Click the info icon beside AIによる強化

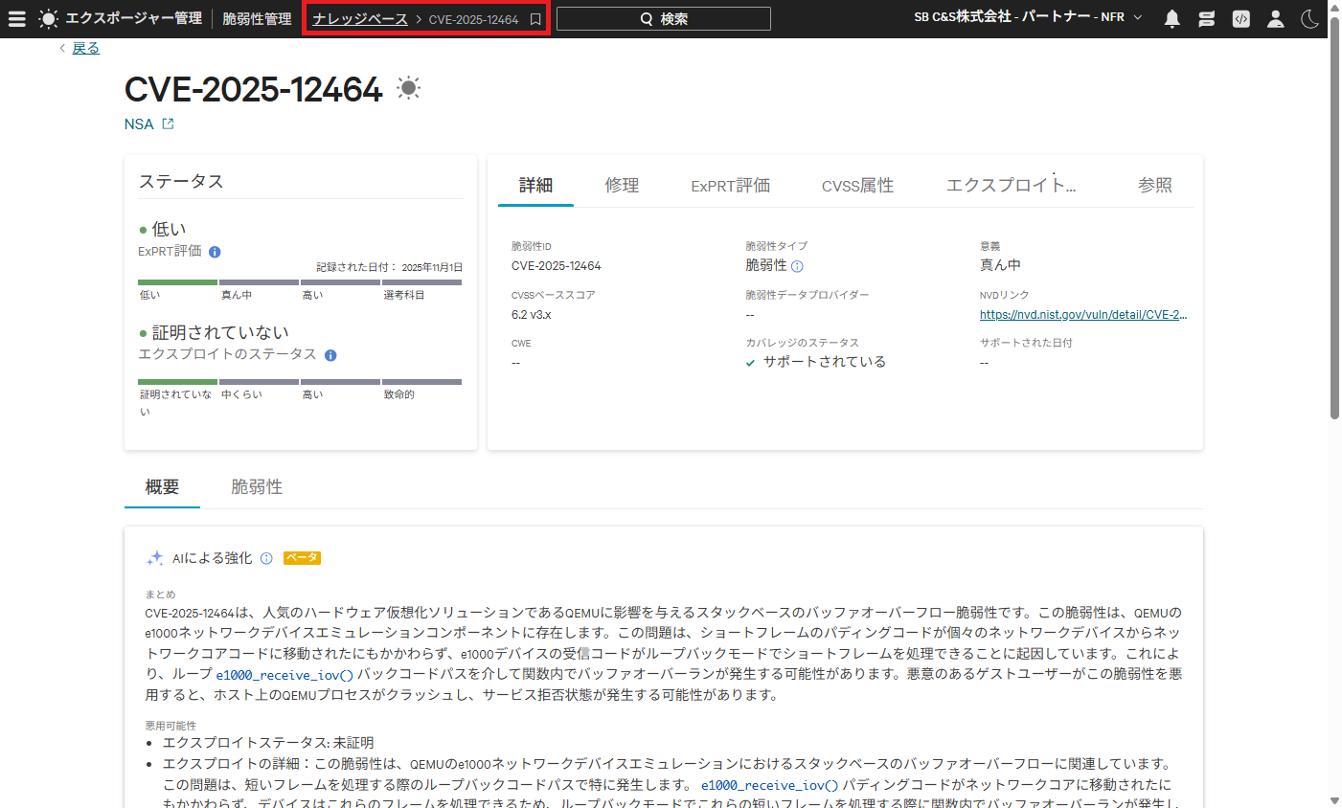point(266,558)
